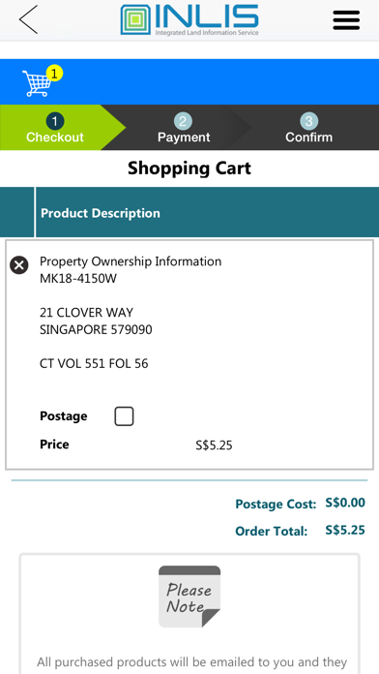Go to the Payment step
Image resolution: width=379 pixels, height=674 pixels.
tap(184, 128)
